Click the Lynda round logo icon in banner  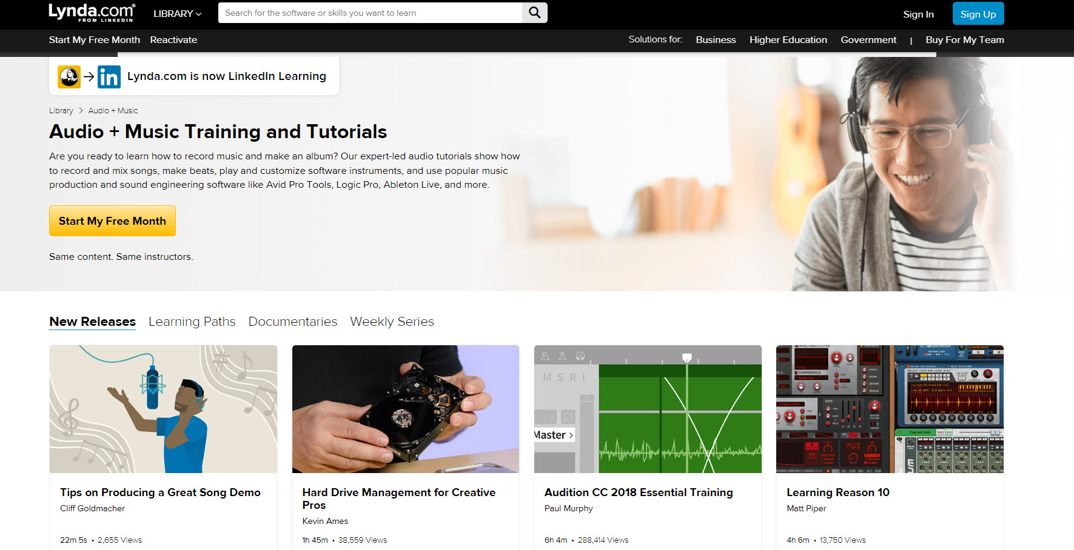click(x=69, y=76)
